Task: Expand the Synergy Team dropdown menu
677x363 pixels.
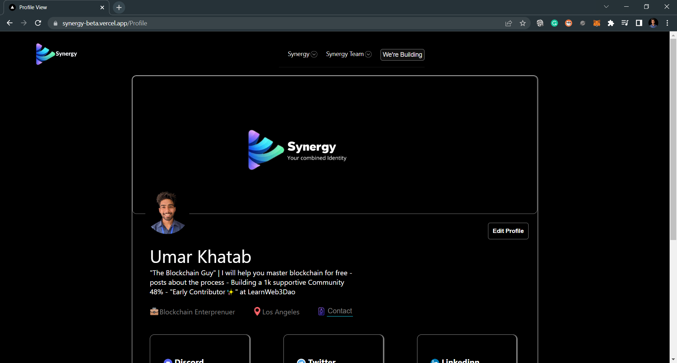Action: 348,54
